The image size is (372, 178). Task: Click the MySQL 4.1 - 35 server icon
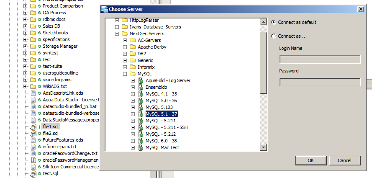click(141, 94)
